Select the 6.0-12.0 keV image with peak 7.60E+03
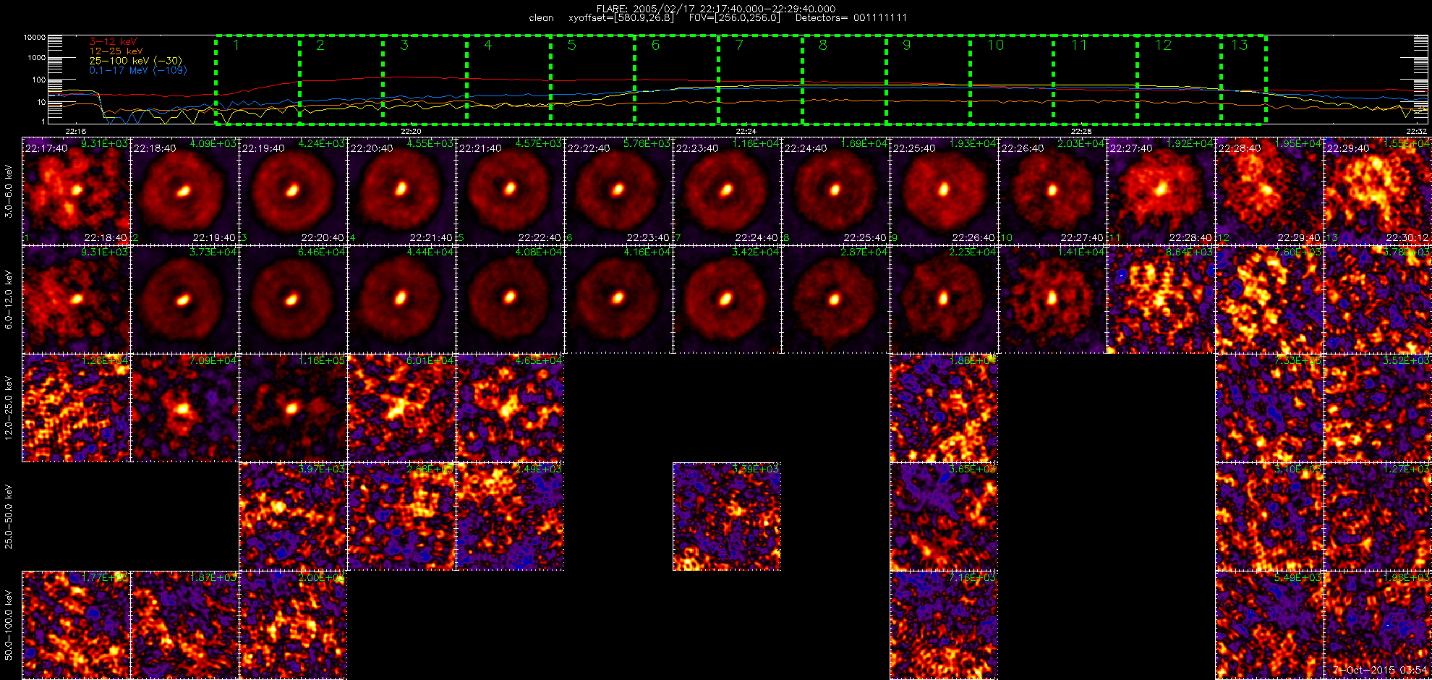Viewport: 1432px width, 680px height. pyautogui.click(x=1269, y=299)
